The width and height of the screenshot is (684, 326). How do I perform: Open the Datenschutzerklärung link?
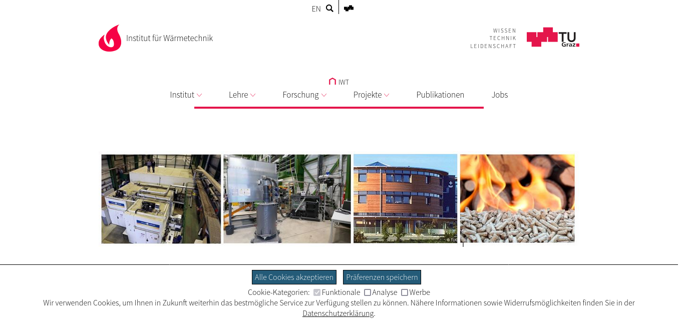[x=338, y=313]
